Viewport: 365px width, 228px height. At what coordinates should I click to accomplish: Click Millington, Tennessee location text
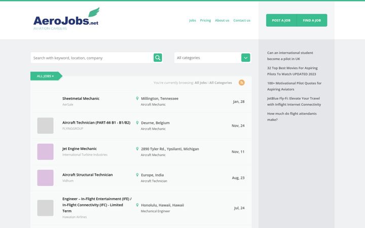(160, 98)
